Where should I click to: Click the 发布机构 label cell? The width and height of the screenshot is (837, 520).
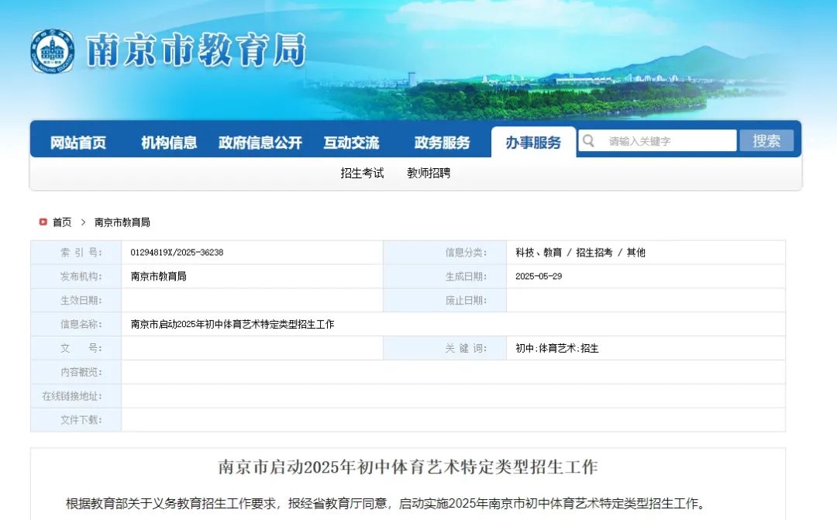point(76,277)
